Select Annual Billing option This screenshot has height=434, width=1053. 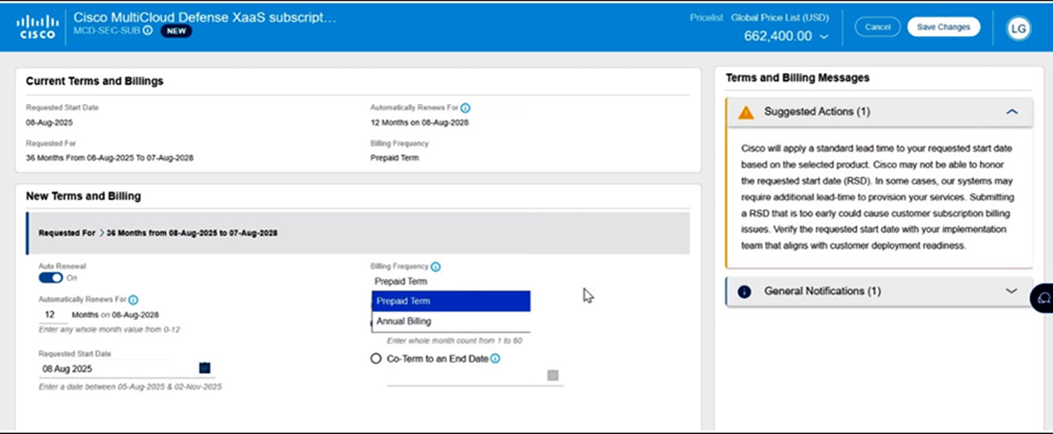451,321
